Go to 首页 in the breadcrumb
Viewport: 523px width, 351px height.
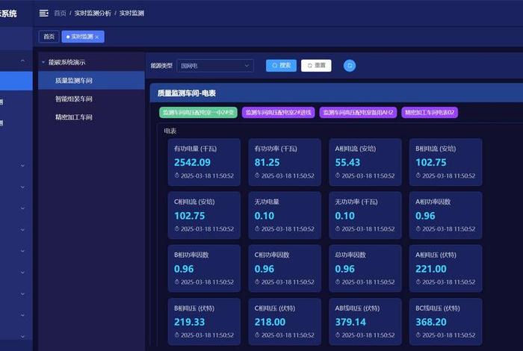[60, 13]
